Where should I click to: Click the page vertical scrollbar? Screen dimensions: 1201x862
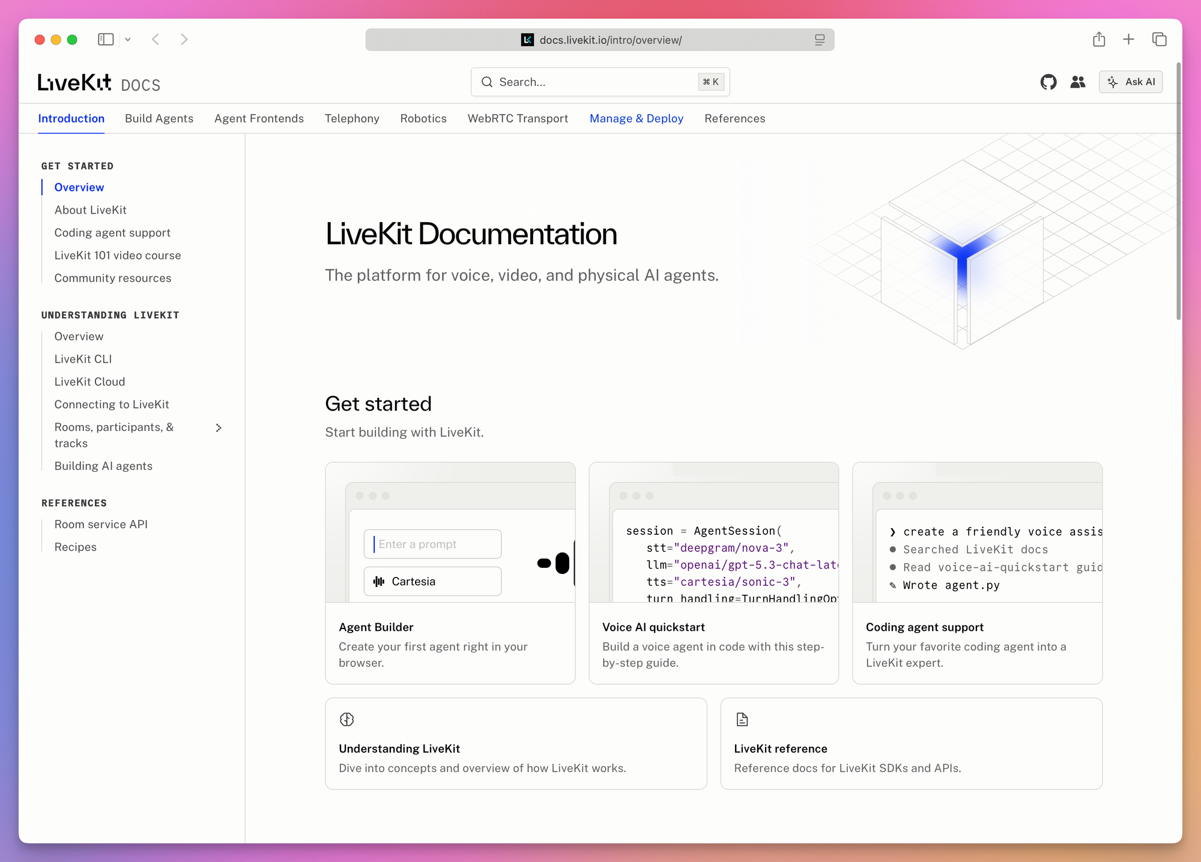pos(1178,191)
